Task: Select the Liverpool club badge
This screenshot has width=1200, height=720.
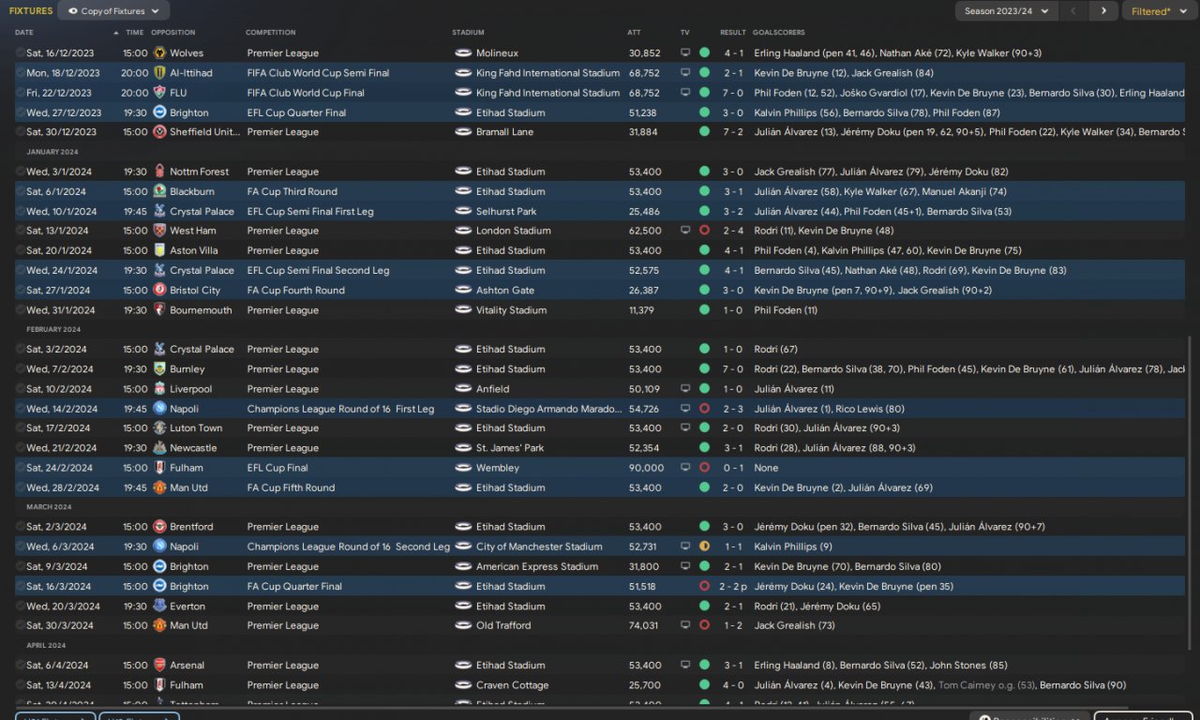Action: point(159,389)
